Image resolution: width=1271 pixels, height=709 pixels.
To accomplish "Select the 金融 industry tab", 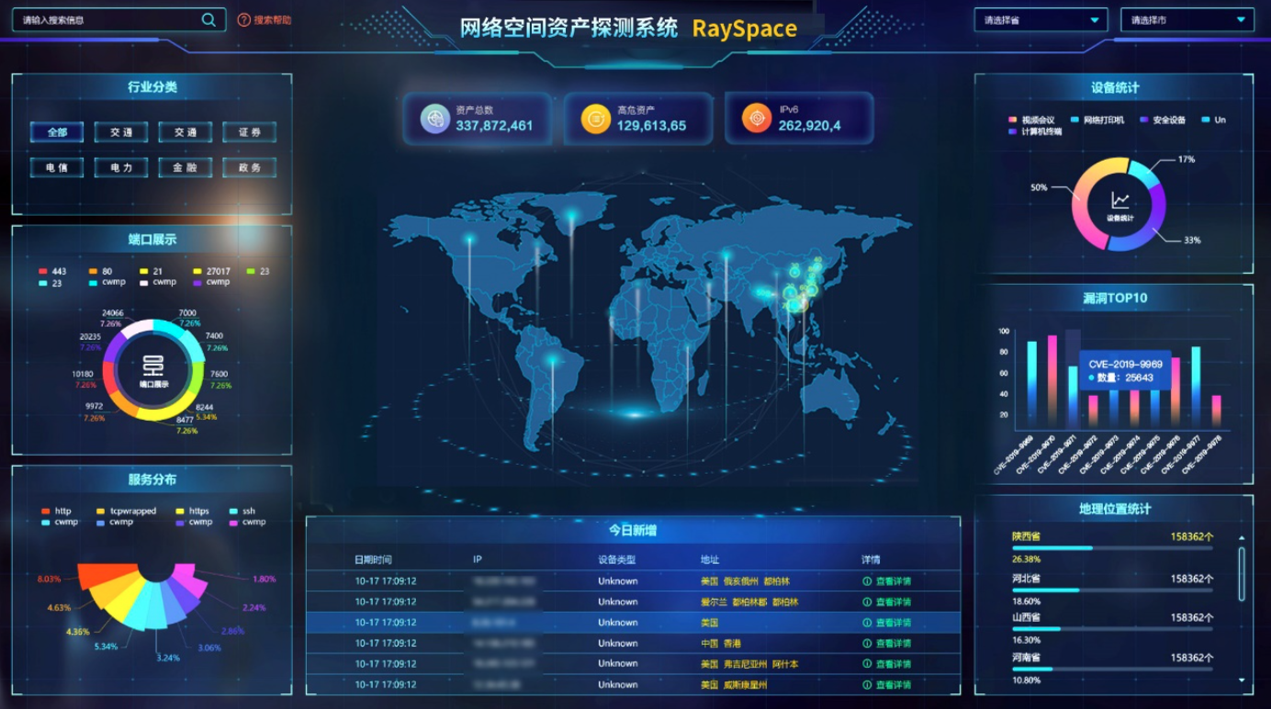I will (186, 168).
